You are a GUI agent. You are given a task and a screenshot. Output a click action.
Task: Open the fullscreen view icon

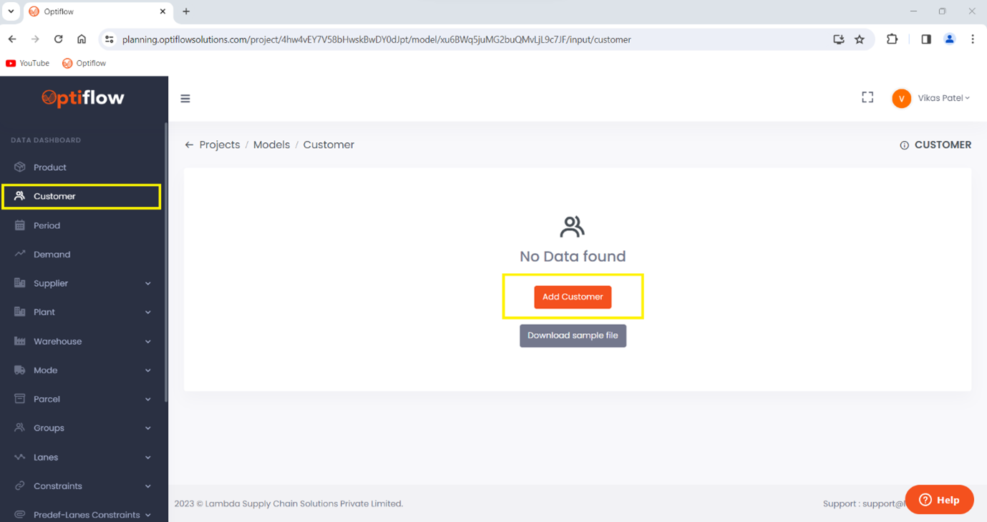click(867, 97)
